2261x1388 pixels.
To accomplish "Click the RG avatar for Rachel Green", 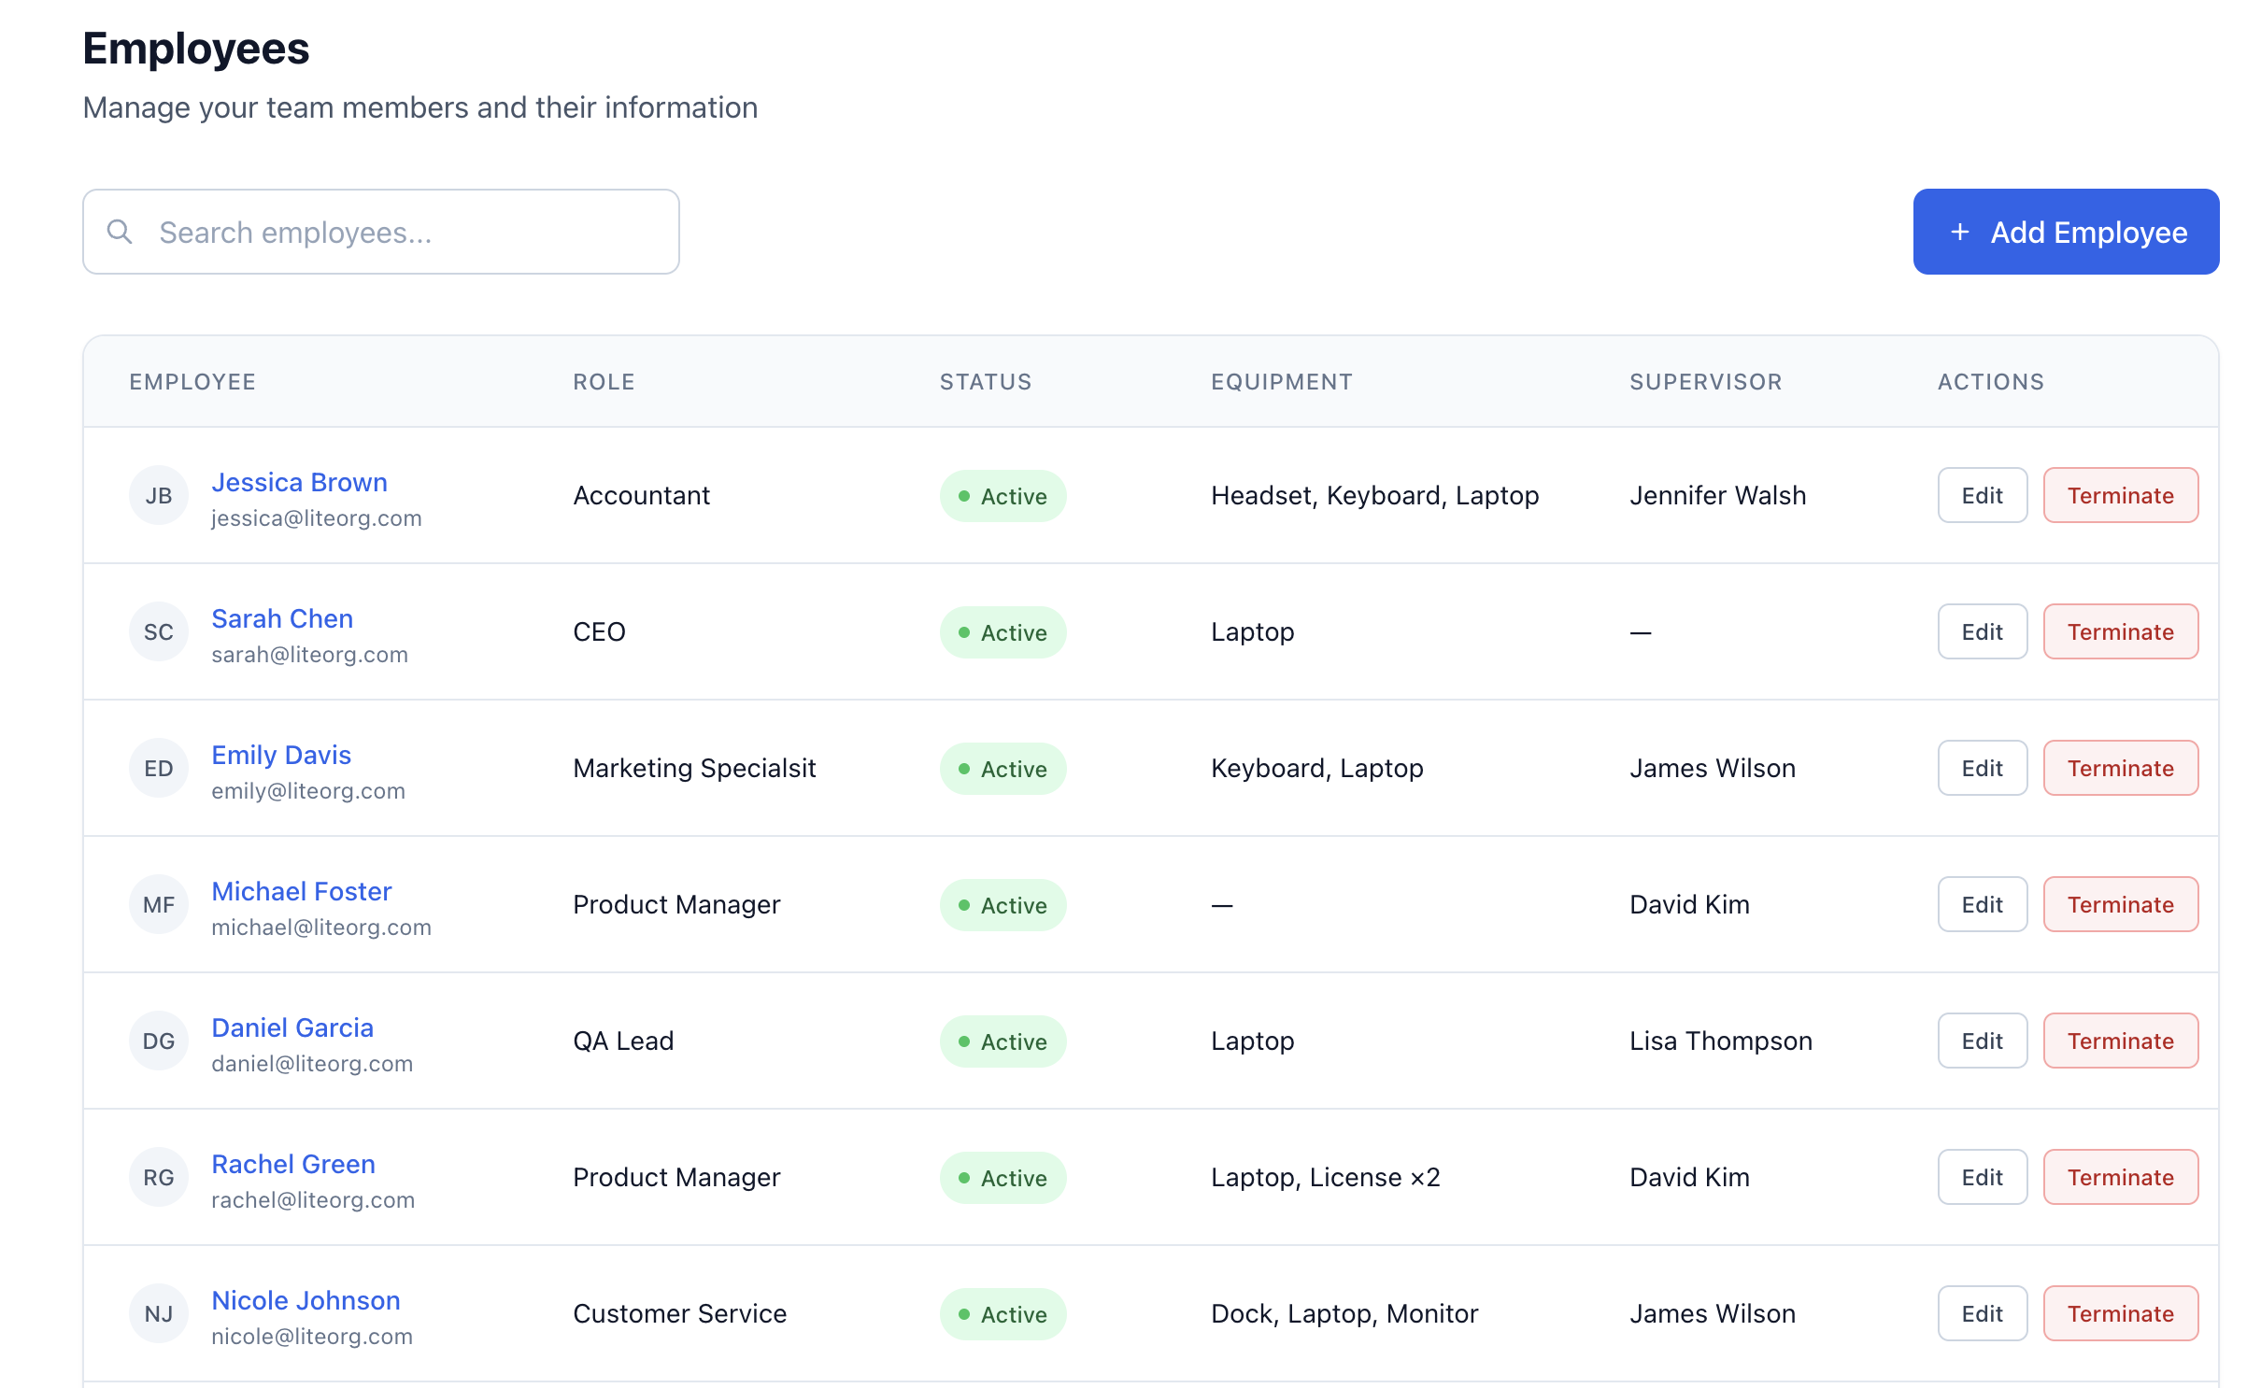I will coord(159,1177).
